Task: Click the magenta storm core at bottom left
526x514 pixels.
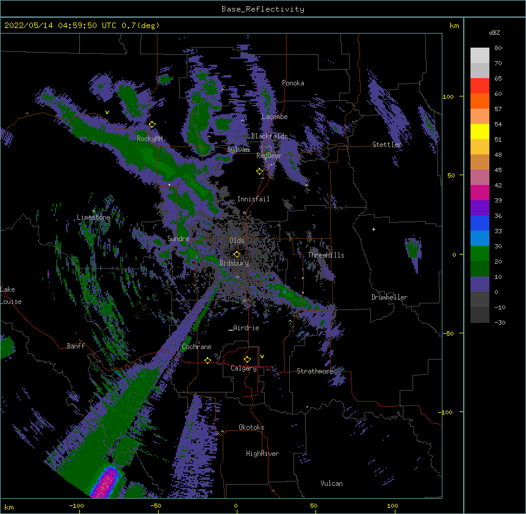Action: pyautogui.click(x=106, y=482)
